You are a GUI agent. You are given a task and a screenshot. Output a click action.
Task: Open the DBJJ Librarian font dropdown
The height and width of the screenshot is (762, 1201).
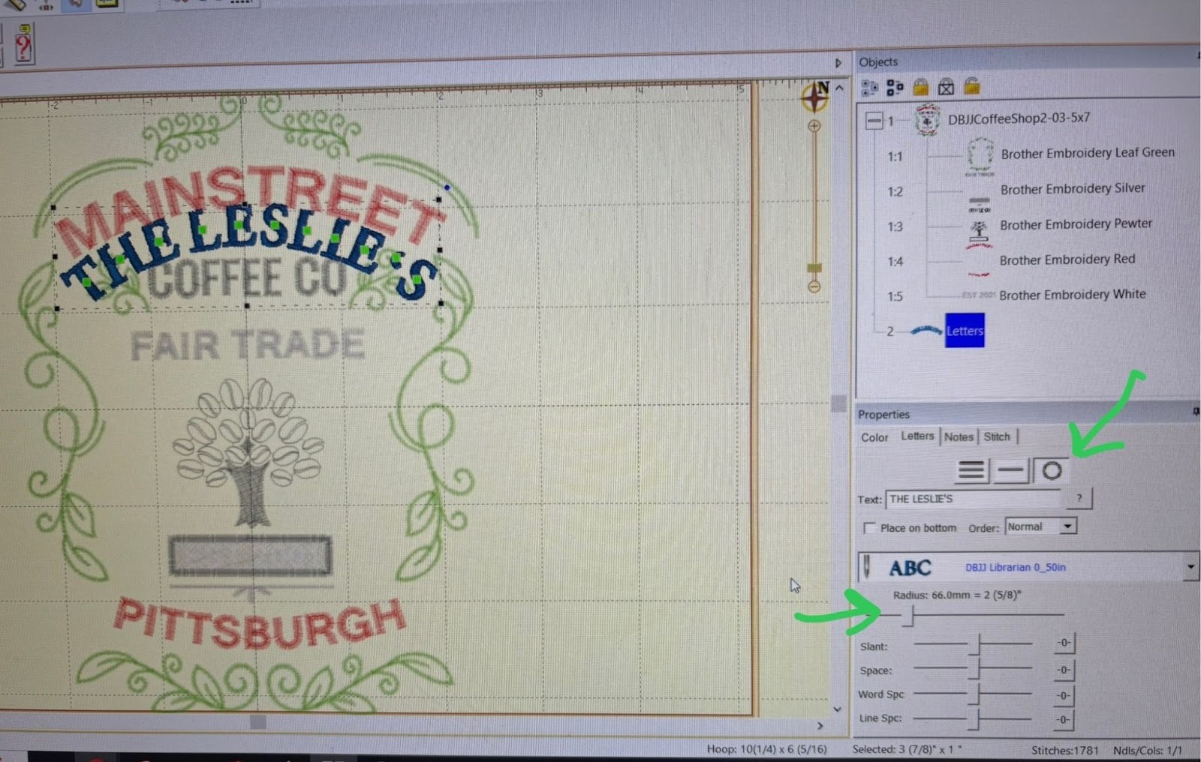tap(1190, 567)
